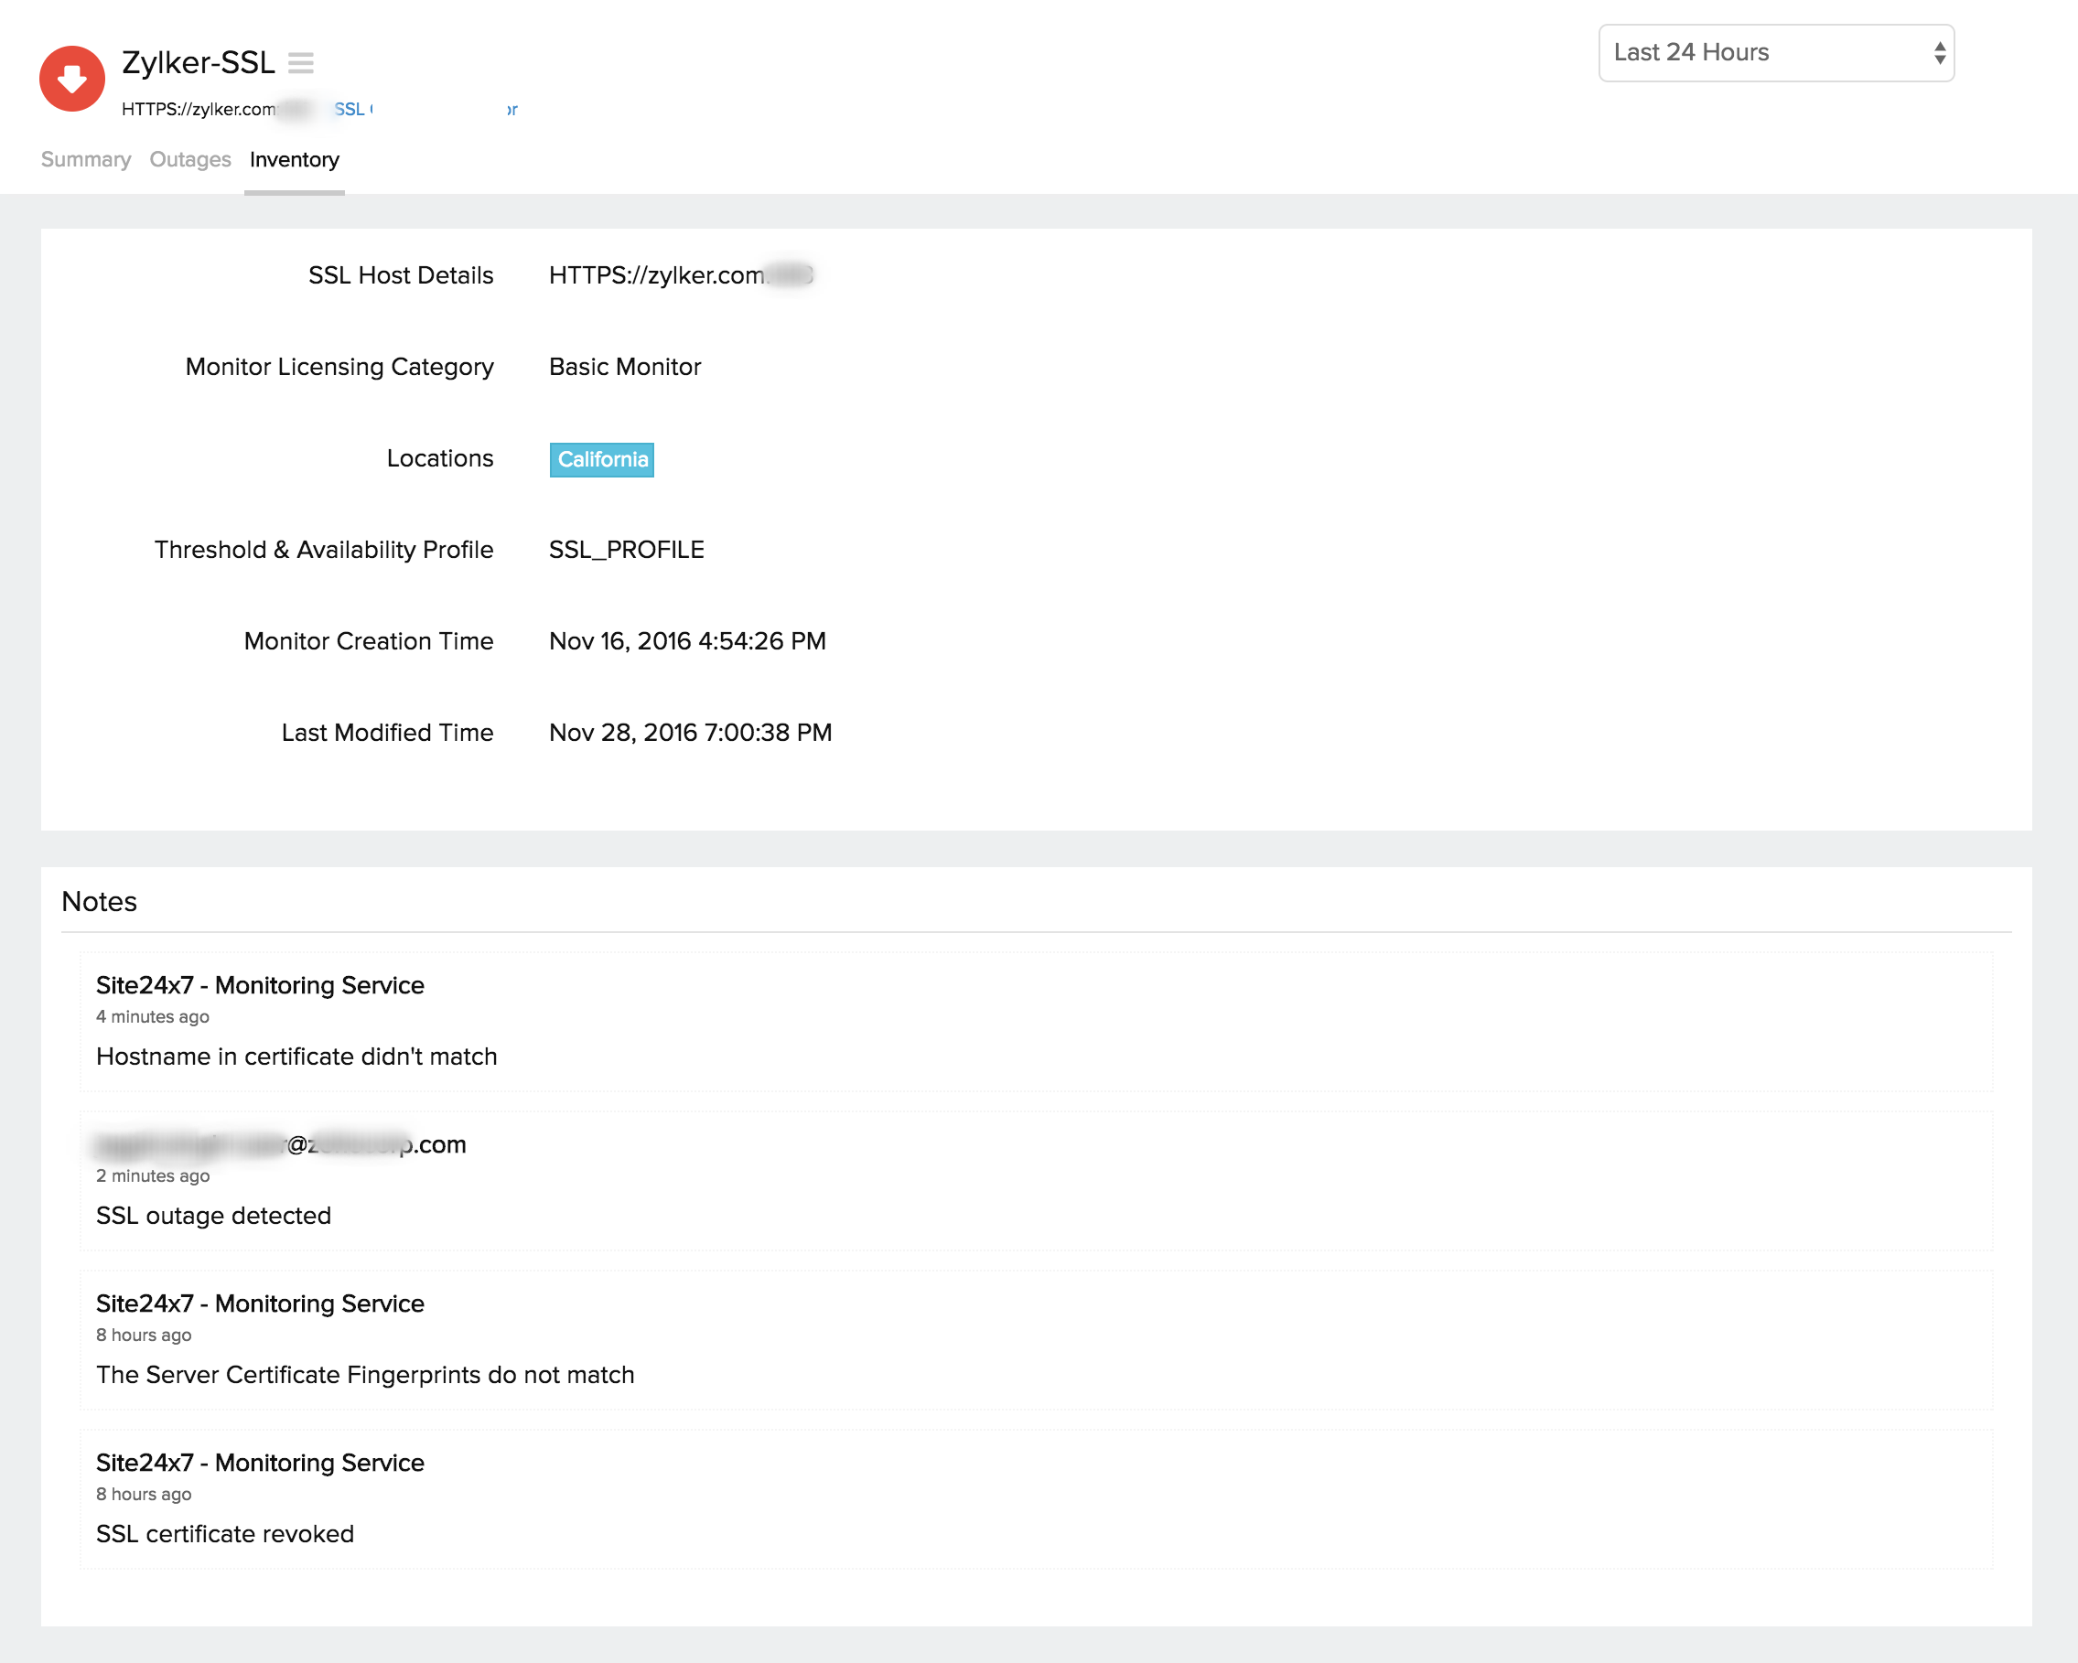The image size is (2078, 1663).
Task: Select the 'SSL certificate revoked' note
Action: 224,1534
